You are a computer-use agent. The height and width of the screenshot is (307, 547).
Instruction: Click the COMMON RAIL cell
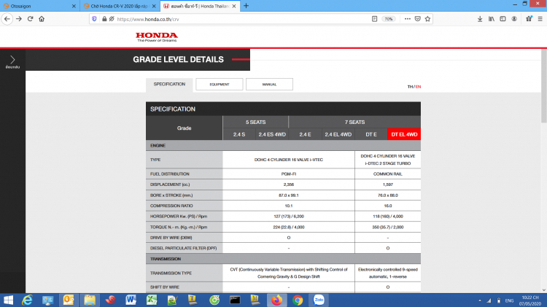(x=387, y=174)
